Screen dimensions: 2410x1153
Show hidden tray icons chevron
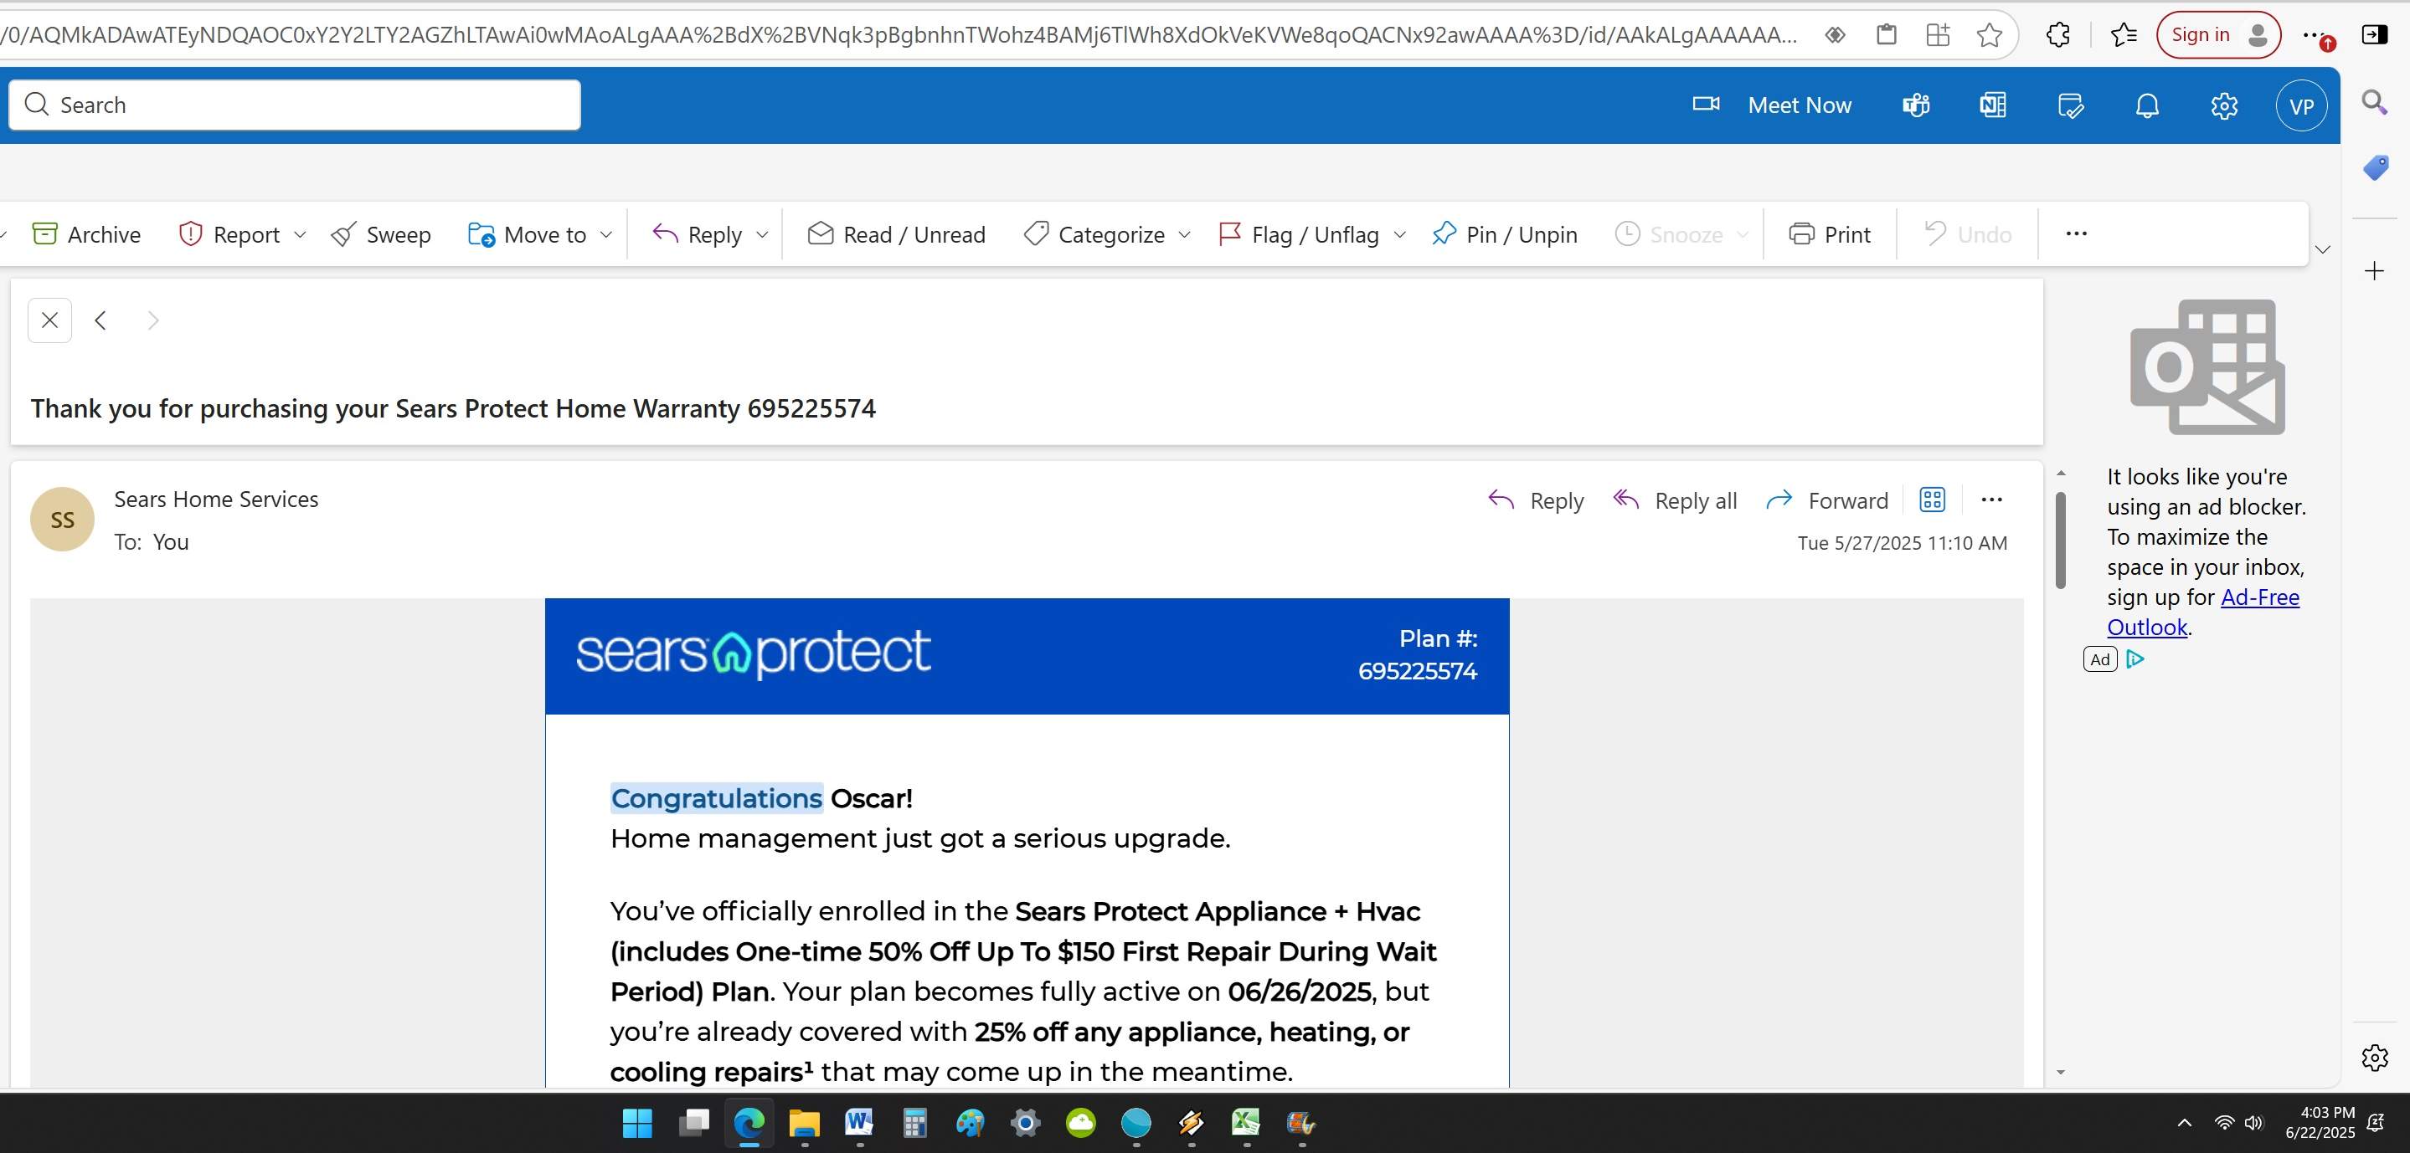(x=2185, y=1122)
